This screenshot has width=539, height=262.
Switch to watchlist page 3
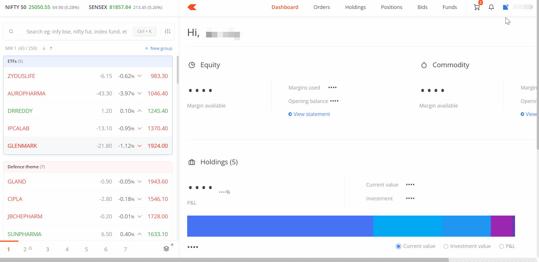point(47,249)
